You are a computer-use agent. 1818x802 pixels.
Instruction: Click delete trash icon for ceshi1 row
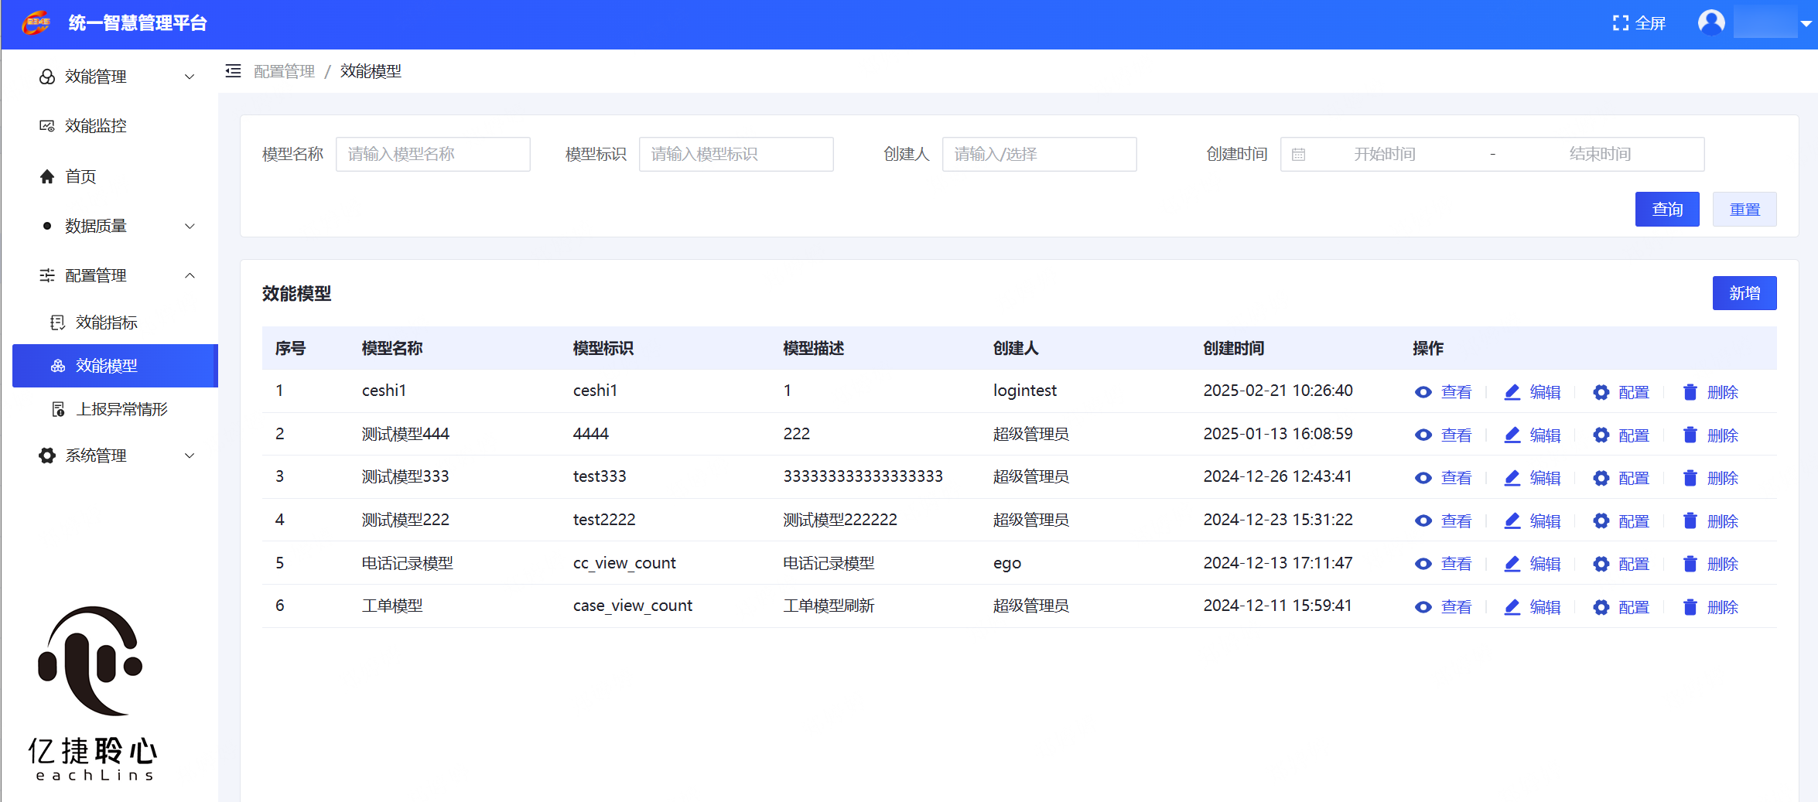coord(1690,392)
